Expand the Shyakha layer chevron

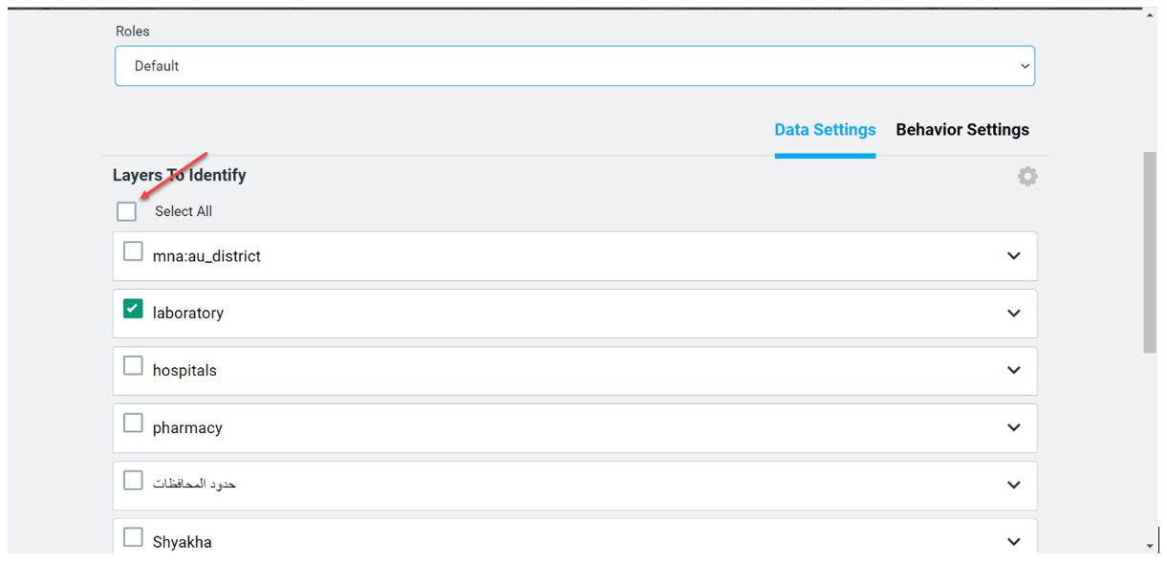click(1014, 541)
